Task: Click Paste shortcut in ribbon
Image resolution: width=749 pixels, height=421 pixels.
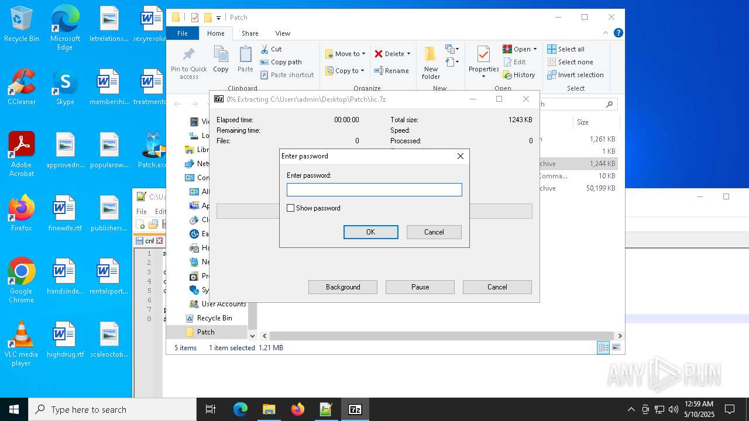Action: [287, 75]
